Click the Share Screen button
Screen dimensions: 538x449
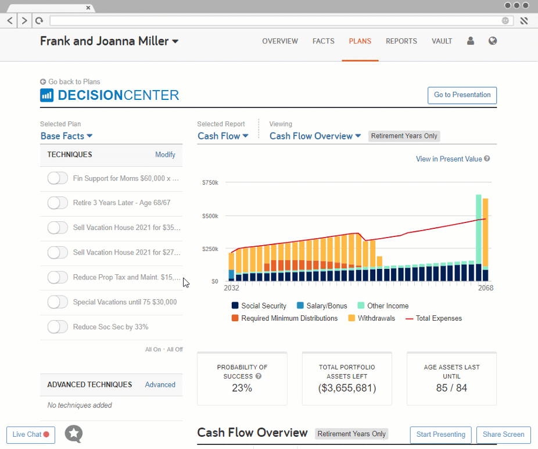(x=503, y=434)
